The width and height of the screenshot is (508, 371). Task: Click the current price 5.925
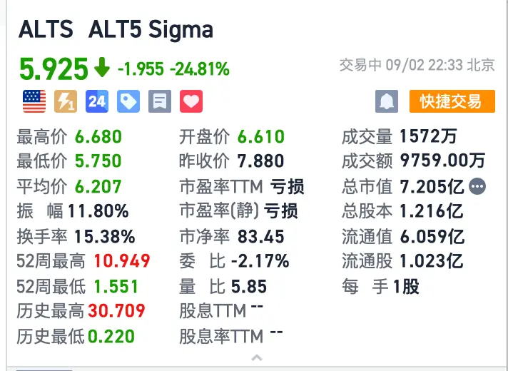click(x=54, y=68)
